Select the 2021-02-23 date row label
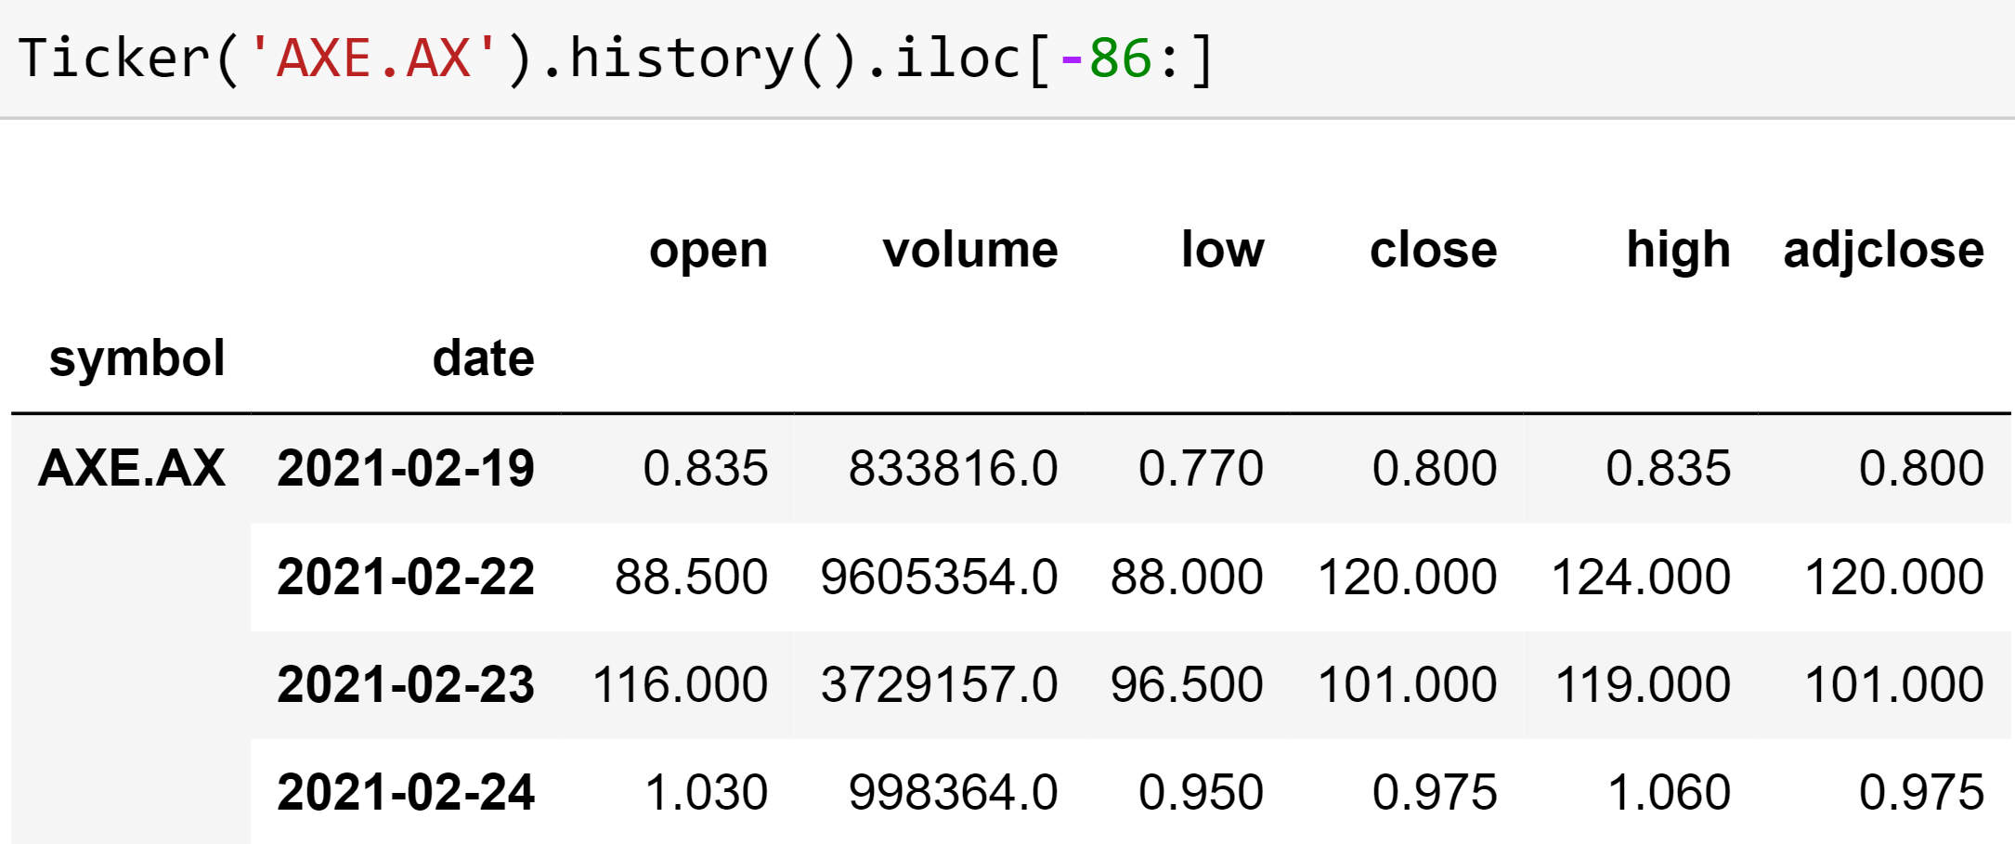Viewport: 2015px width, 844px height. pyautogui.click(x=406, y=685)
